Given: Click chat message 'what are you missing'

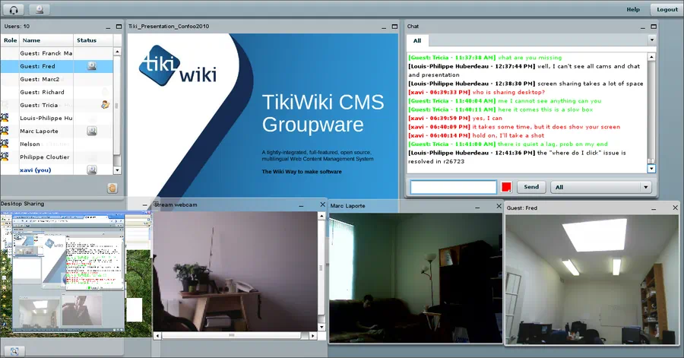Looking at the screenshot, I should (530, 58).
